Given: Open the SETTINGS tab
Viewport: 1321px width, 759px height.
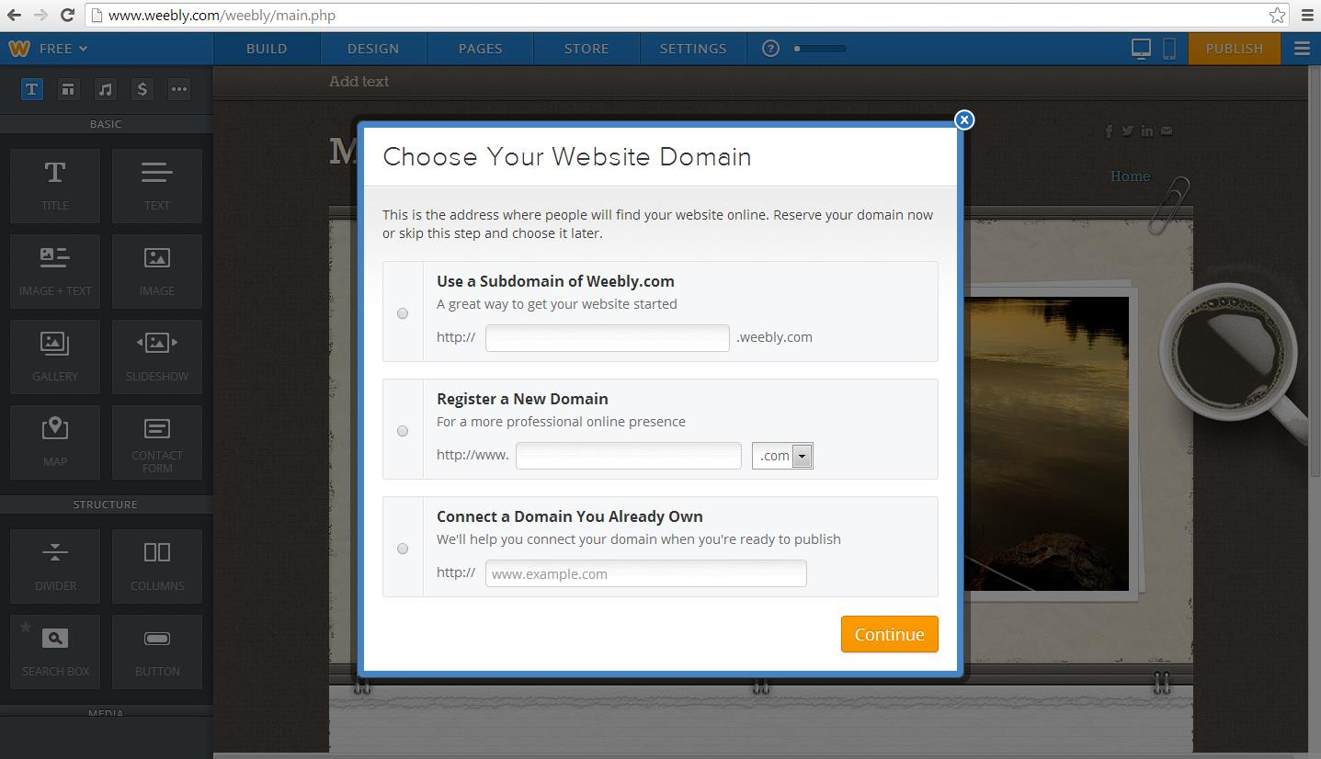Looking at the screenshot, I should pos(693,49).
